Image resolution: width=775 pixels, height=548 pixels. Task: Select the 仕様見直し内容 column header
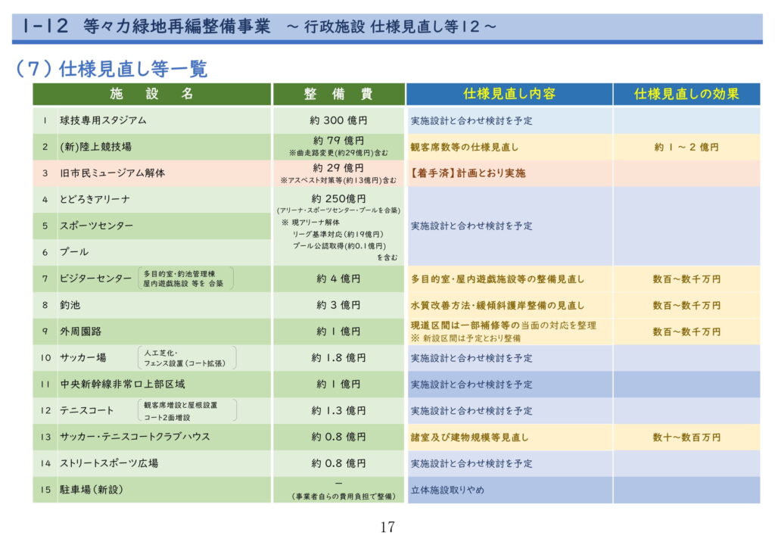[x=509, y=94]
